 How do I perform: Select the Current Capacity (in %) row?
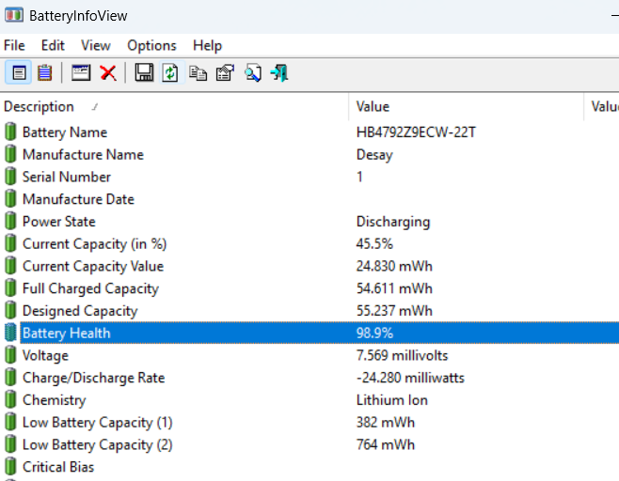[x=309, y=243]
